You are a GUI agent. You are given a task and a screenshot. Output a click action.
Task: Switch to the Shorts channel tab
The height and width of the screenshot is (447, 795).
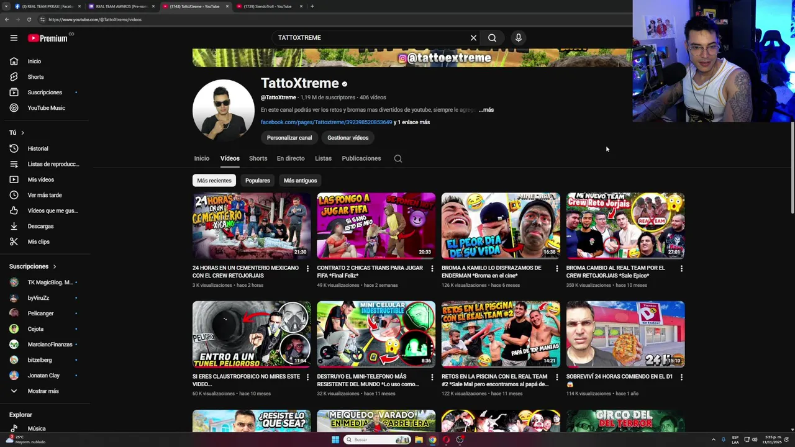[x=258, y=158]
